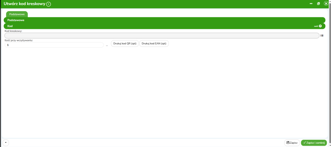This screenshot has width=331, height=147.
Task: Focus the Kod kreskowy input field
Action: [x=162, y=36]
